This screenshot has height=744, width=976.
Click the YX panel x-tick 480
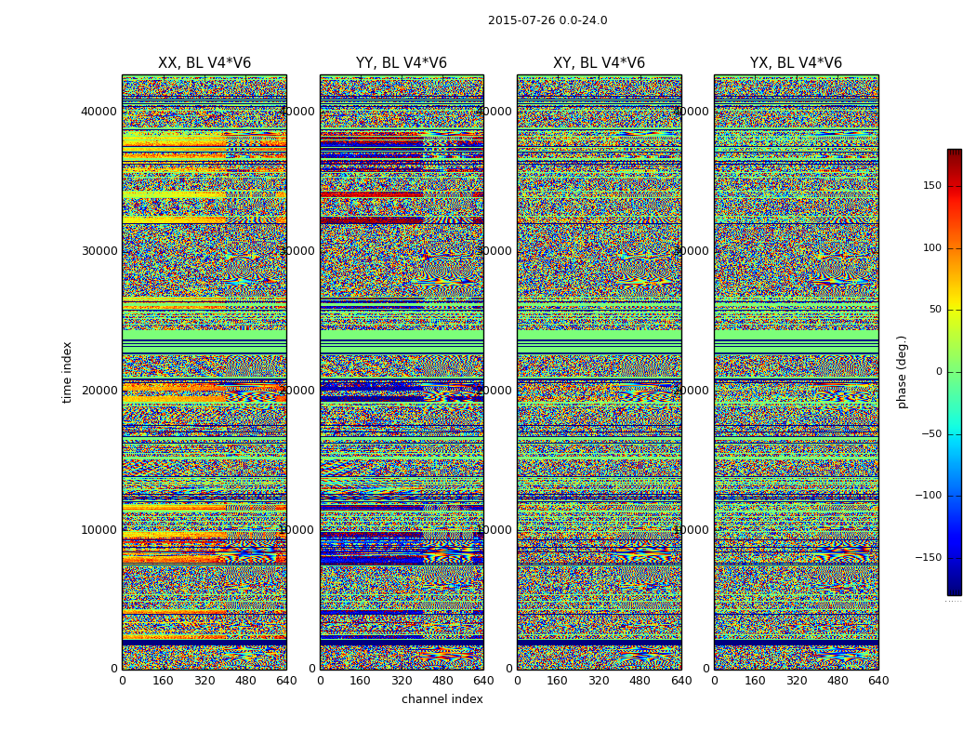(x=838, y=681)
